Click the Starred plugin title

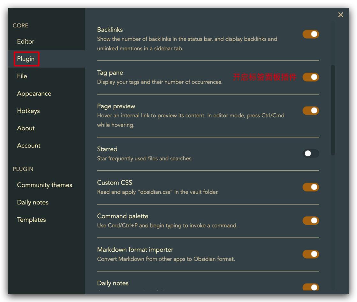[107, 149]
